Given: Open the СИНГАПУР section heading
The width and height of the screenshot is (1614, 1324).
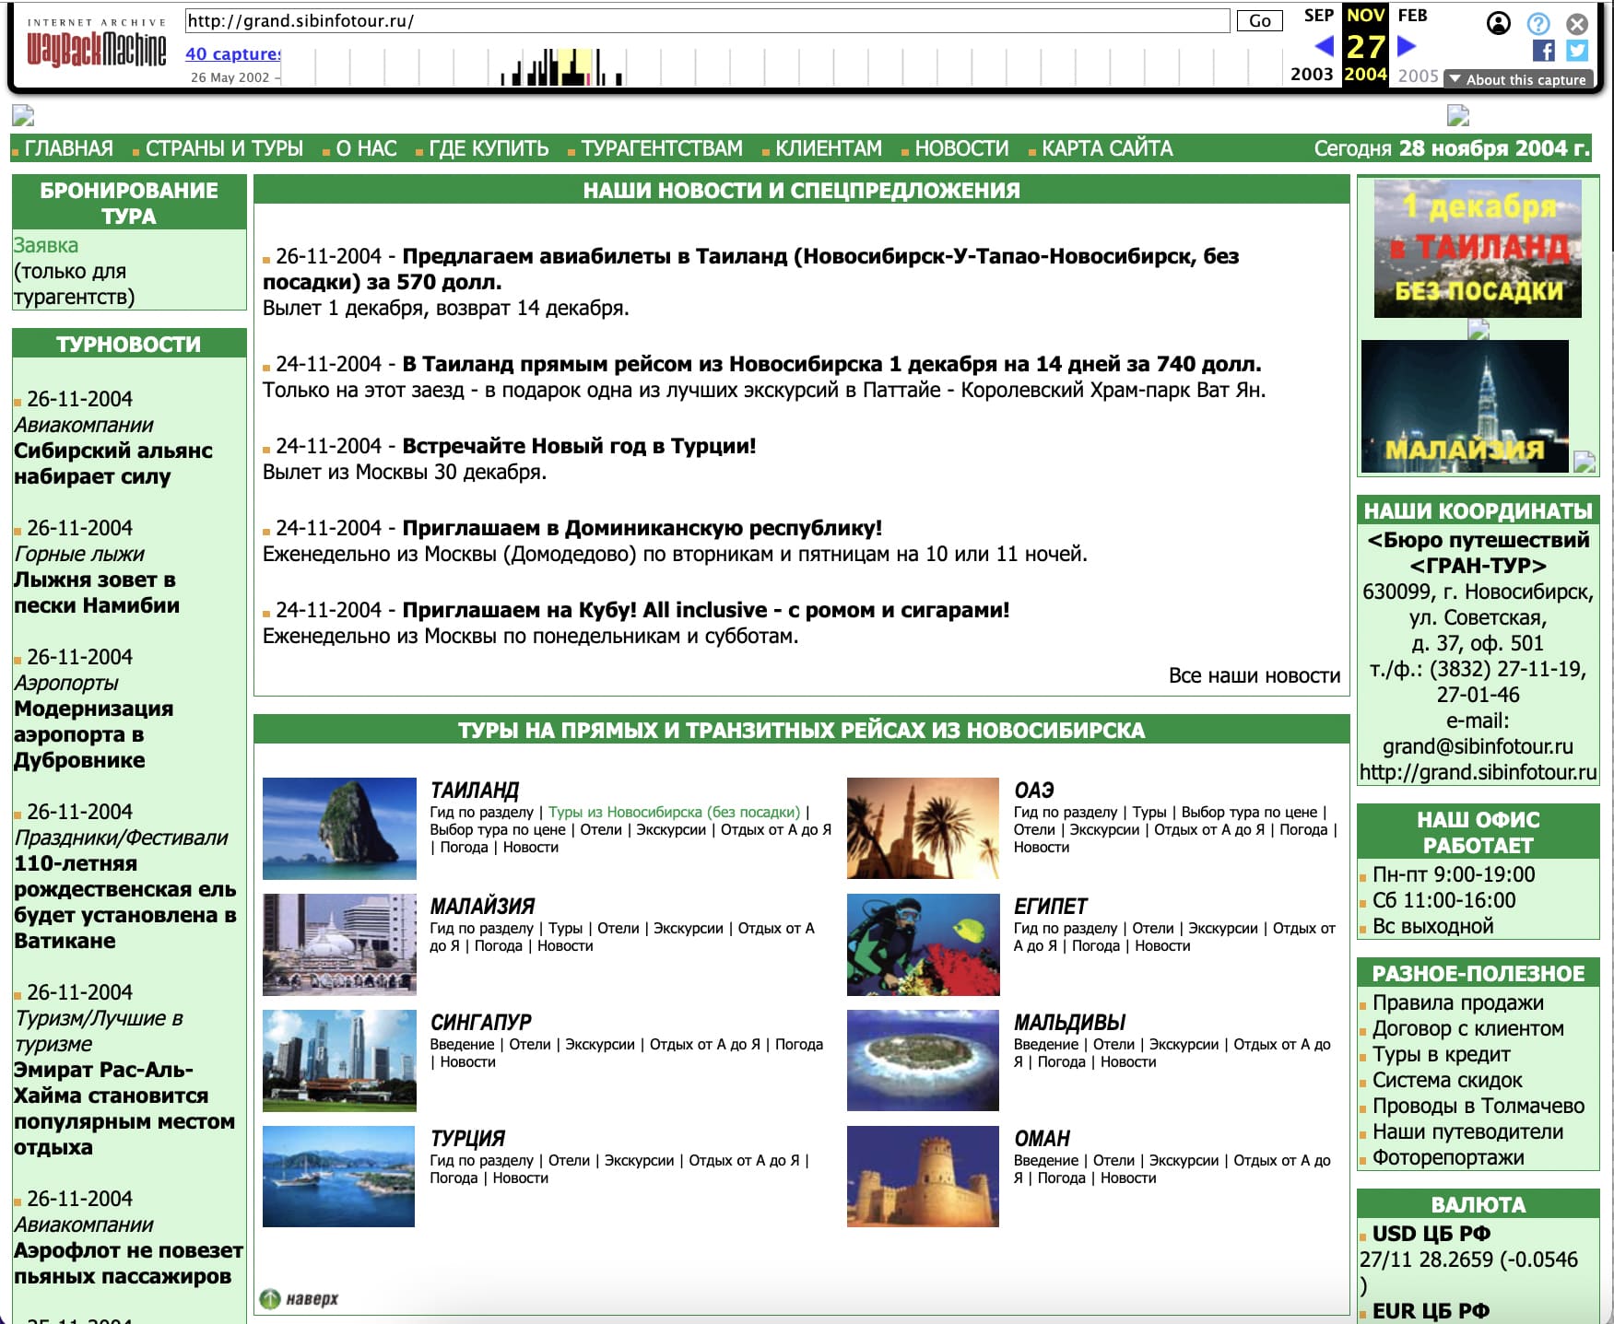Looking at the screenshot, I should 480,1022.
